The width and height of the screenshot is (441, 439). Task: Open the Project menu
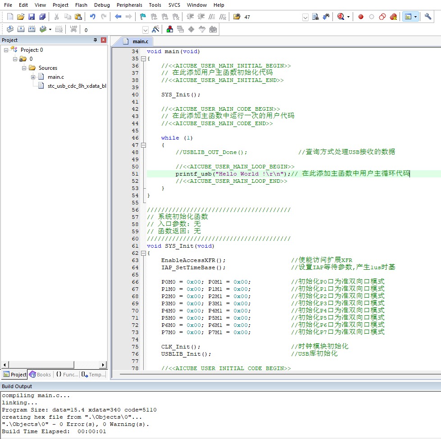click(x=60, y=5)
